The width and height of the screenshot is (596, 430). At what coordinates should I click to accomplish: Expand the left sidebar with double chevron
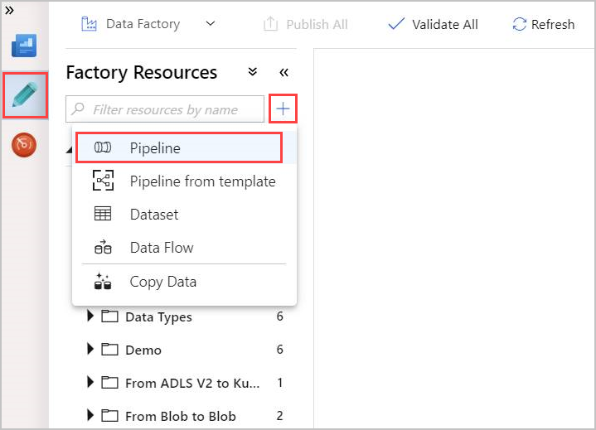click(9, 10)
